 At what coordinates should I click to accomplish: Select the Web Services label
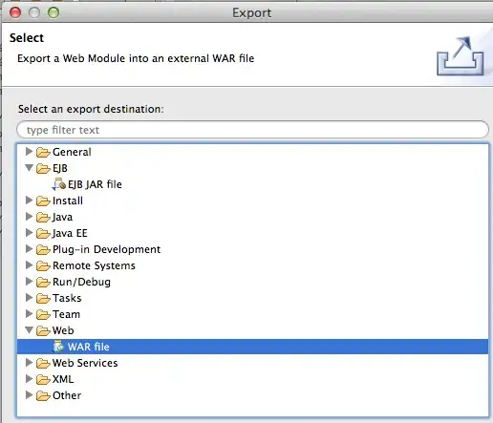85,363
